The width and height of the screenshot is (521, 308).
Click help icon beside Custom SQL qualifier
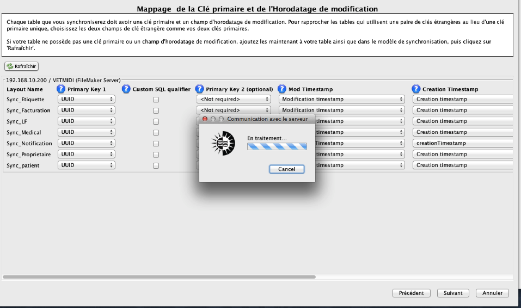click(127, 89)
